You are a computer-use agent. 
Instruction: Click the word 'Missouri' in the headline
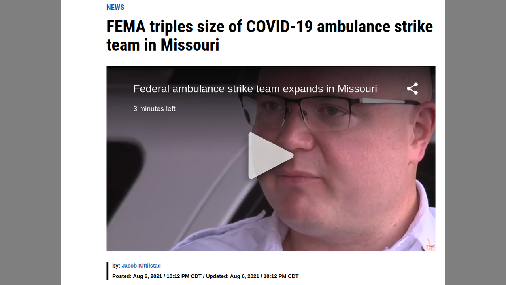pyautogui.click(x=190, y=45)
